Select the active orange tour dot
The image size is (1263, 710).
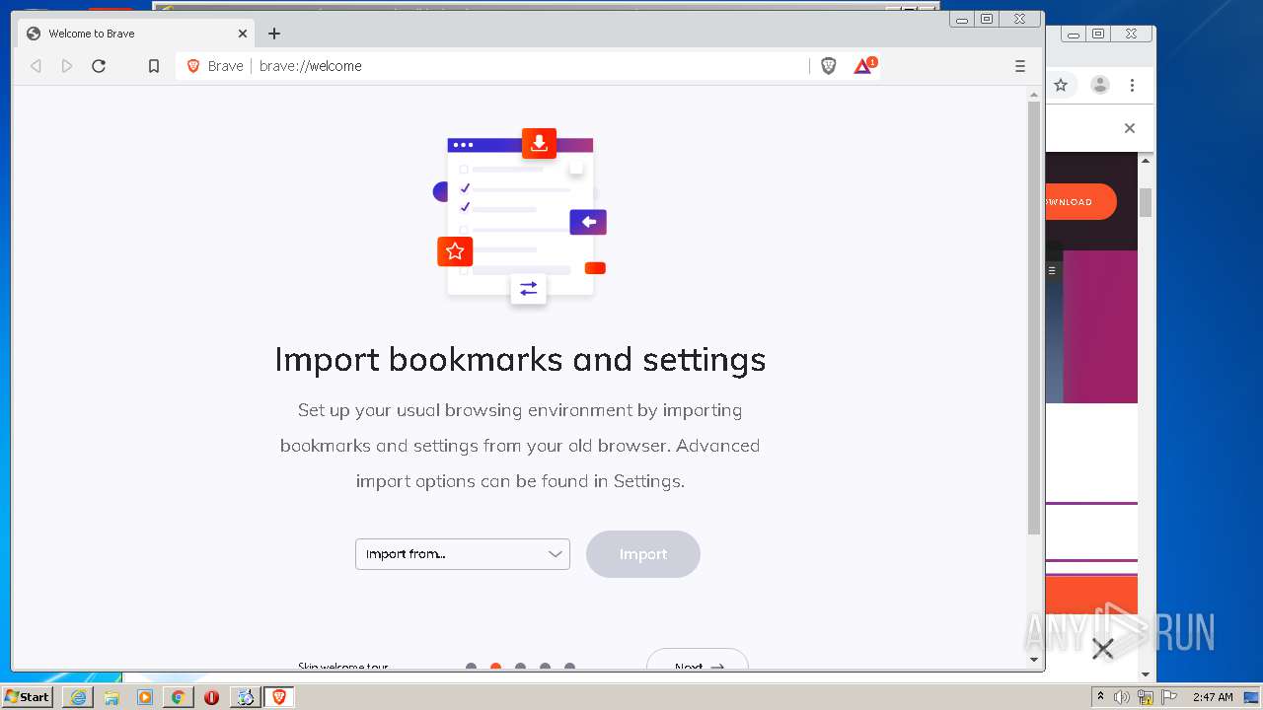point(495,667)
